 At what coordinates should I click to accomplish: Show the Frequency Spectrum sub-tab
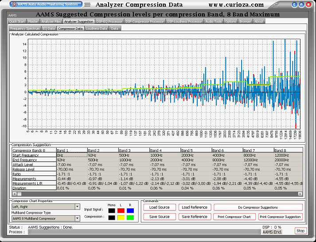coord(25,28)
